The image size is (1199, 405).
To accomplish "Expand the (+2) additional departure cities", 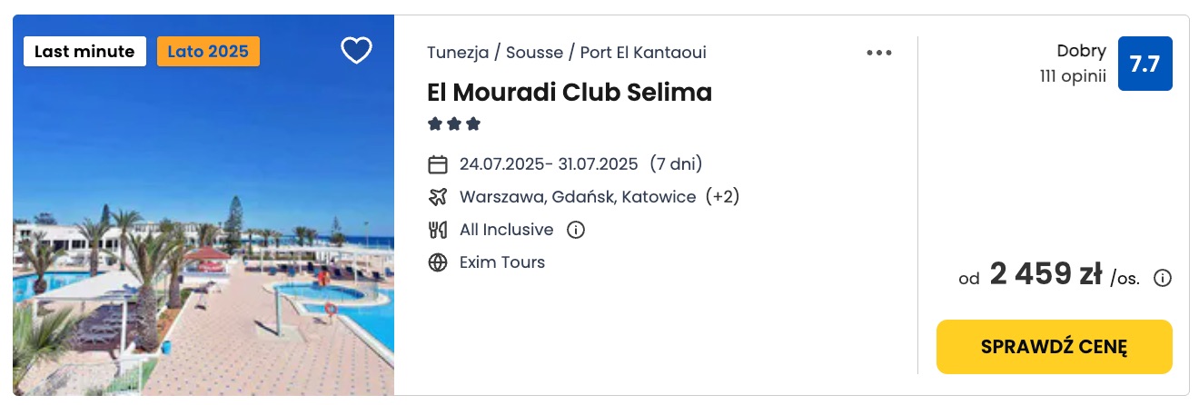I will coord(722,197).
